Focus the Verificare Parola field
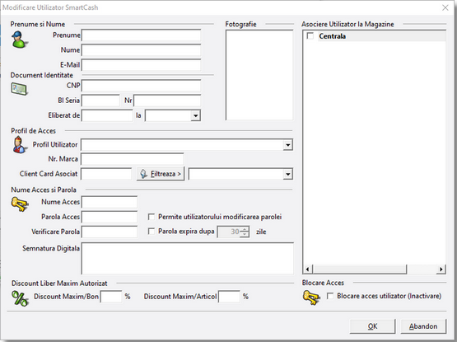This screenshot has width=457, height=342. pyautogui.click(x=110, y=232)
